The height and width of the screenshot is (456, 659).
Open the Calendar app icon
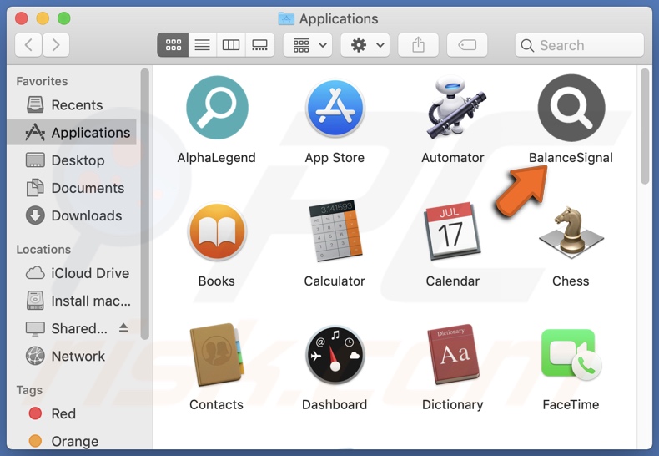point(453,231)
